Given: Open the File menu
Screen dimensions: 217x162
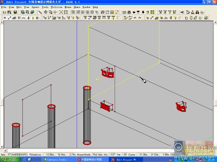Looking at the screenshot, I should point(4,7).
